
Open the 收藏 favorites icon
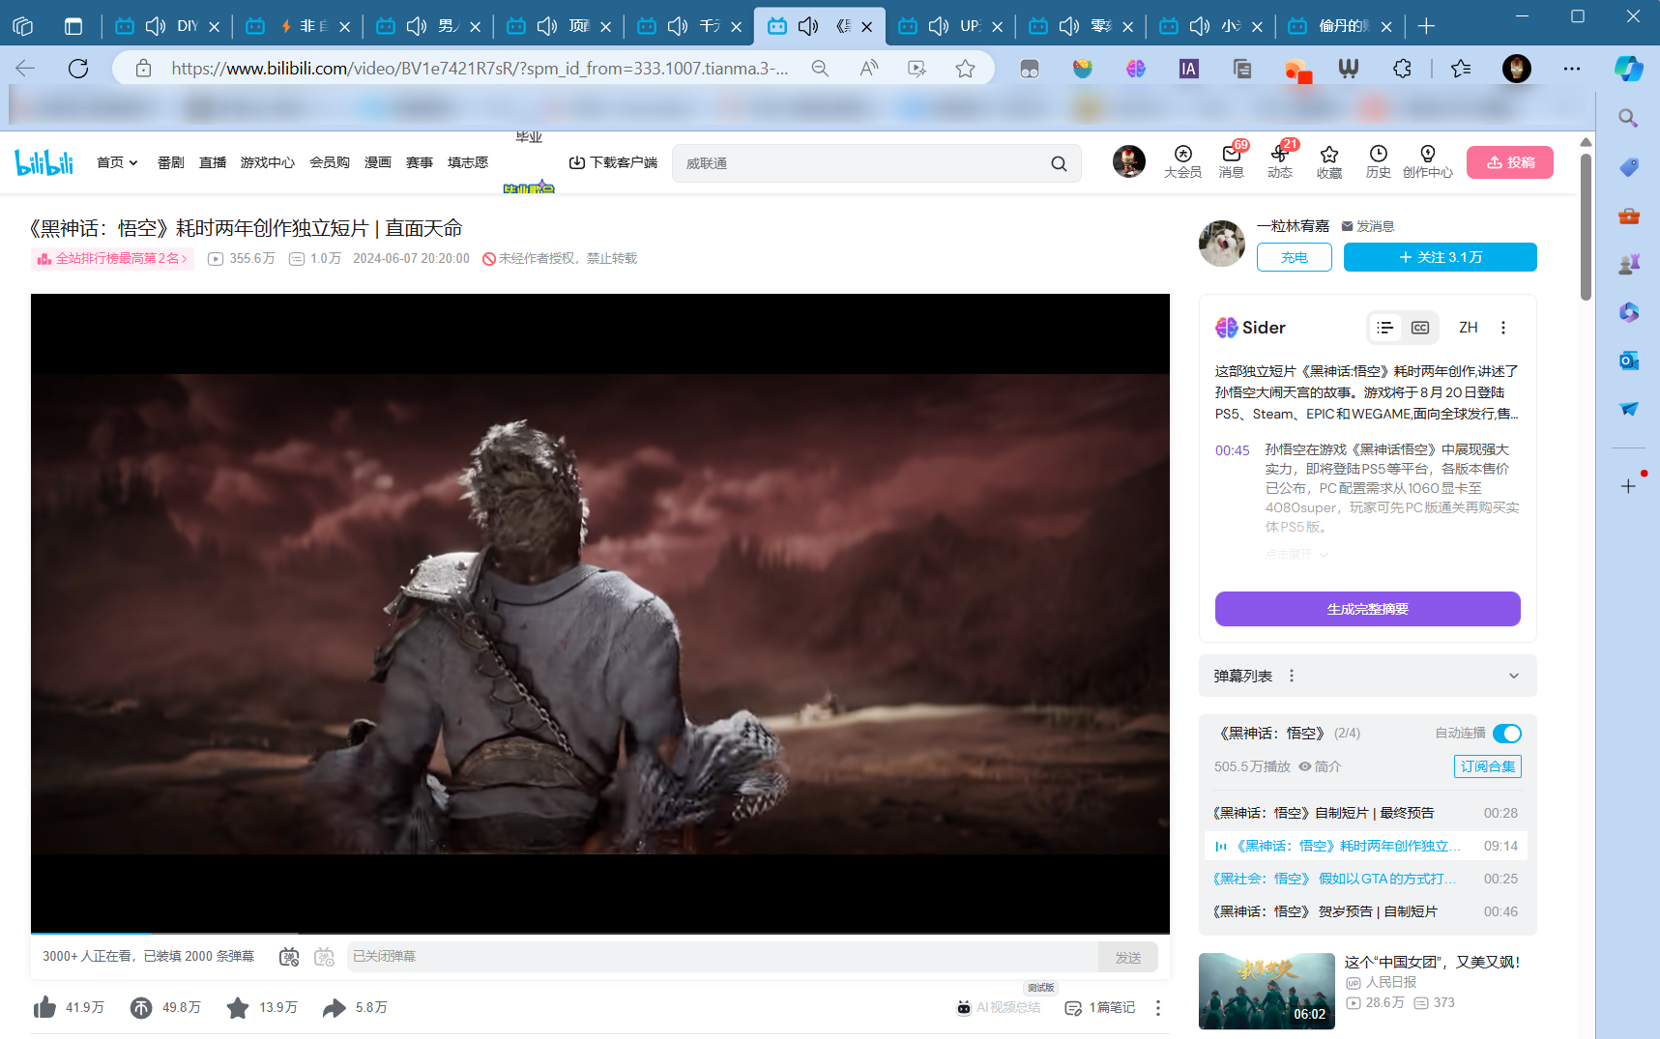[x=1329, y=161]
